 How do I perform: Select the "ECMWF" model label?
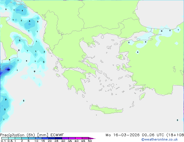coord(57,135)
